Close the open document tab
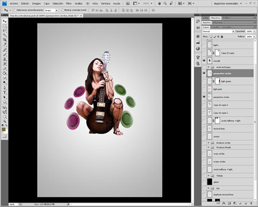The height and width of the screenshot is (207, 258). [81, 16]
